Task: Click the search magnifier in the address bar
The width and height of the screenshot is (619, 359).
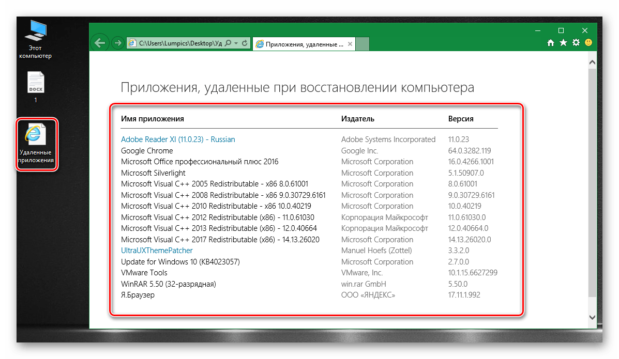Action: (228, 43)
